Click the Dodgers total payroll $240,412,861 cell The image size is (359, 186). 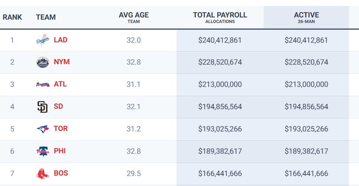pyautogui.click(x=220, y=40)
